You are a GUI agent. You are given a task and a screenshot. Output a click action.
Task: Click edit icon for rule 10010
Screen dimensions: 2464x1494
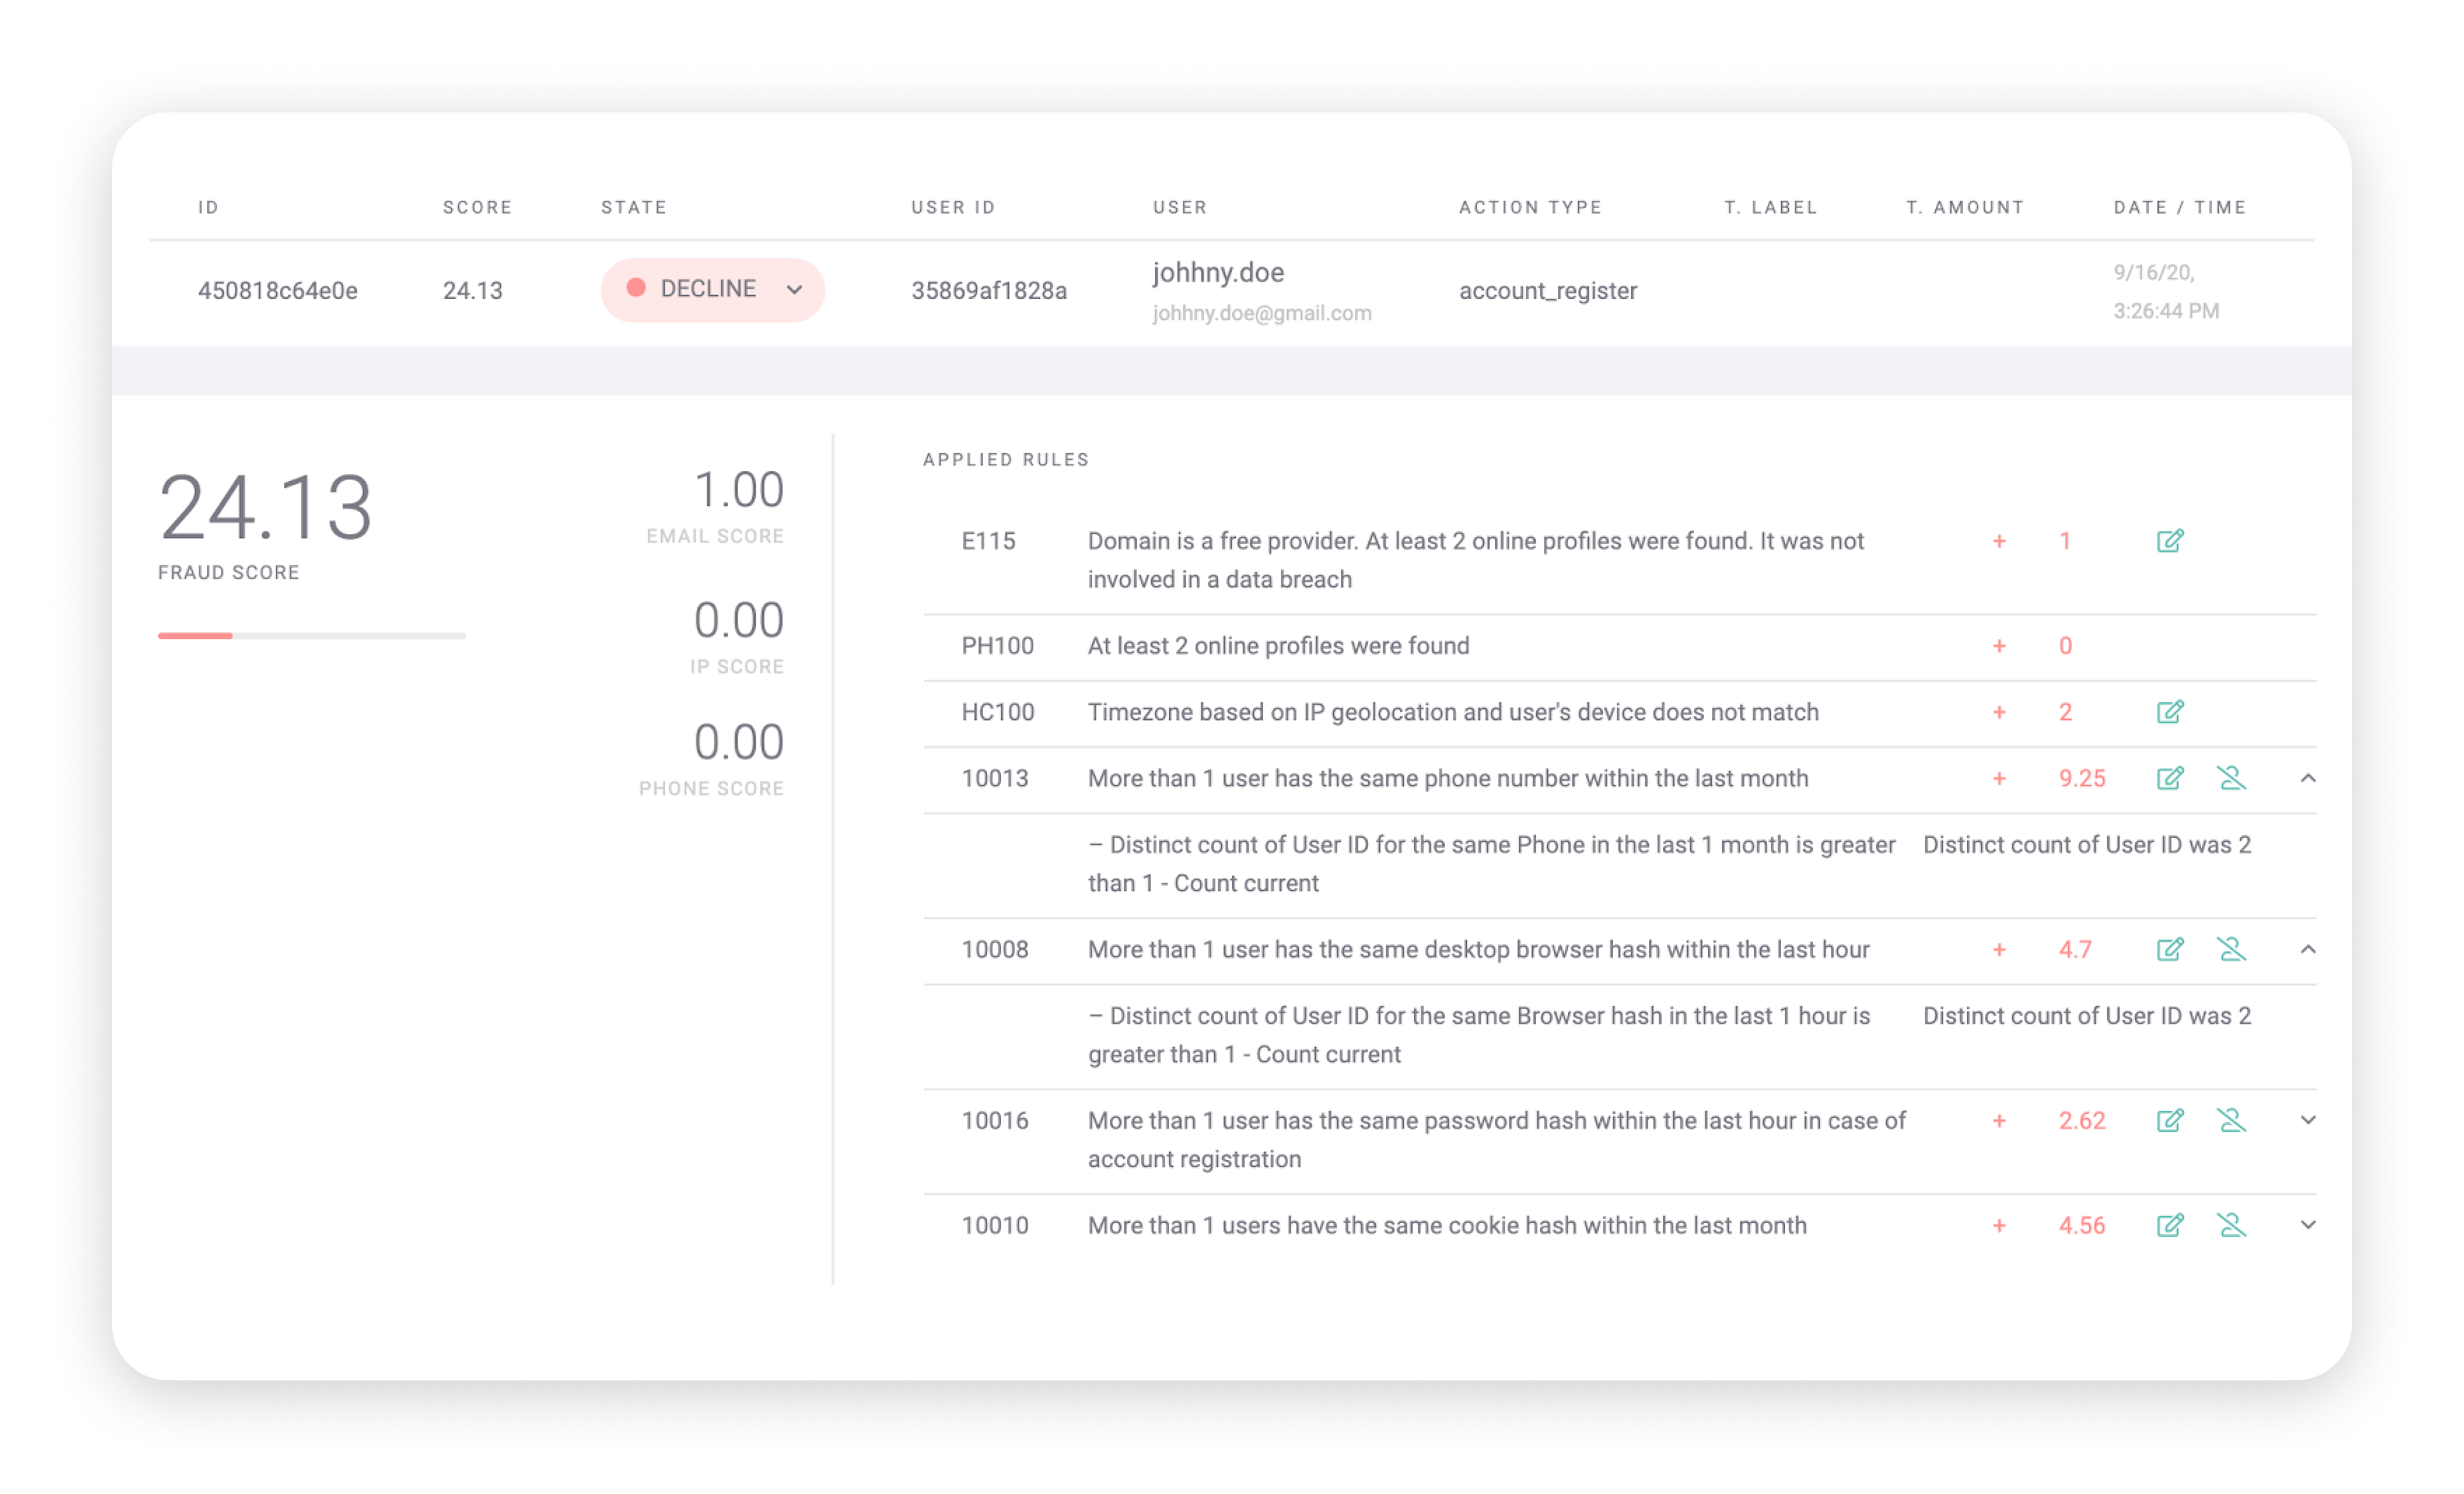pyautogui.click(x=2169, y=1225)
